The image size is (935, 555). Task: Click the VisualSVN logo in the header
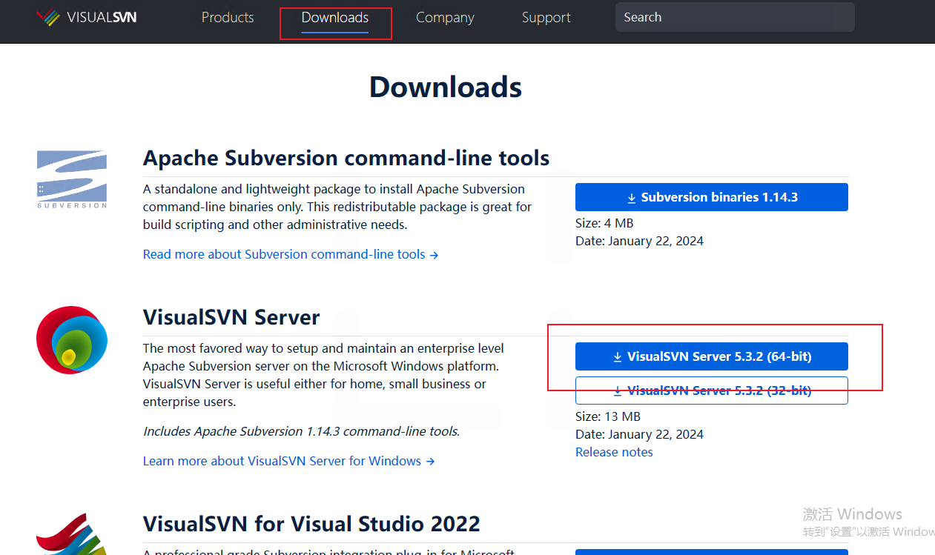[86, 18]
